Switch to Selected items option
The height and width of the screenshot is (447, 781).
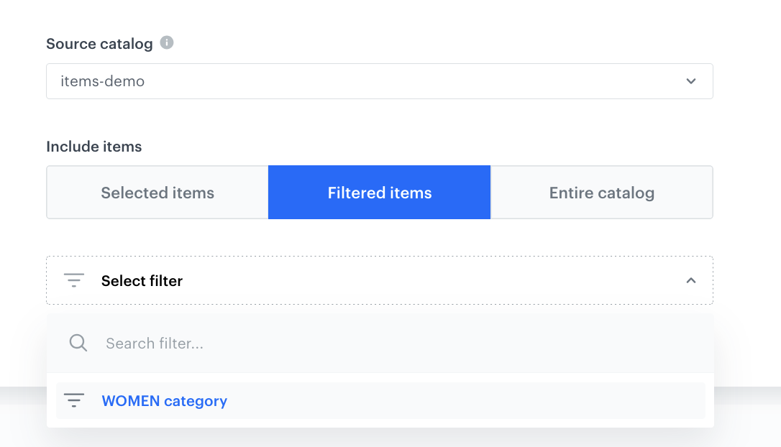coord(157,193)
